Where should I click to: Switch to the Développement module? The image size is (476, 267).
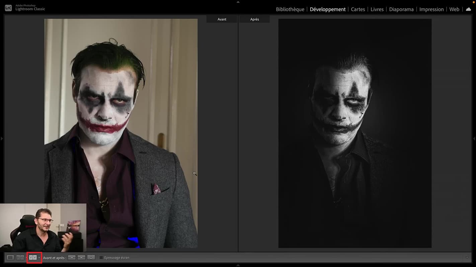pyautogui.click(x=328, y=9)
